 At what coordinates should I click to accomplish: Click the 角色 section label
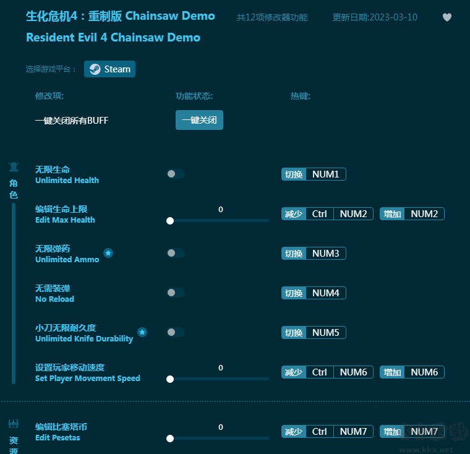pos(14,189)
